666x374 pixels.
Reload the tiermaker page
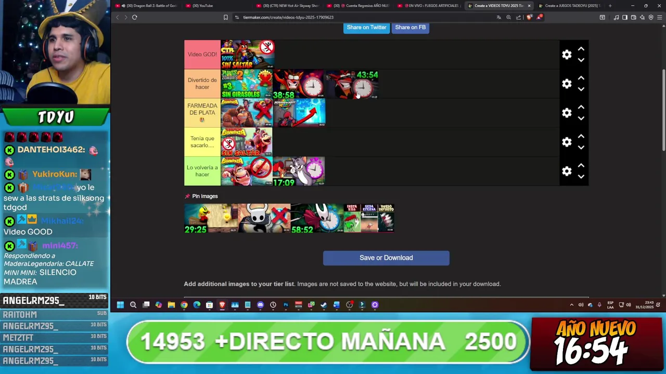click(134, 17)
